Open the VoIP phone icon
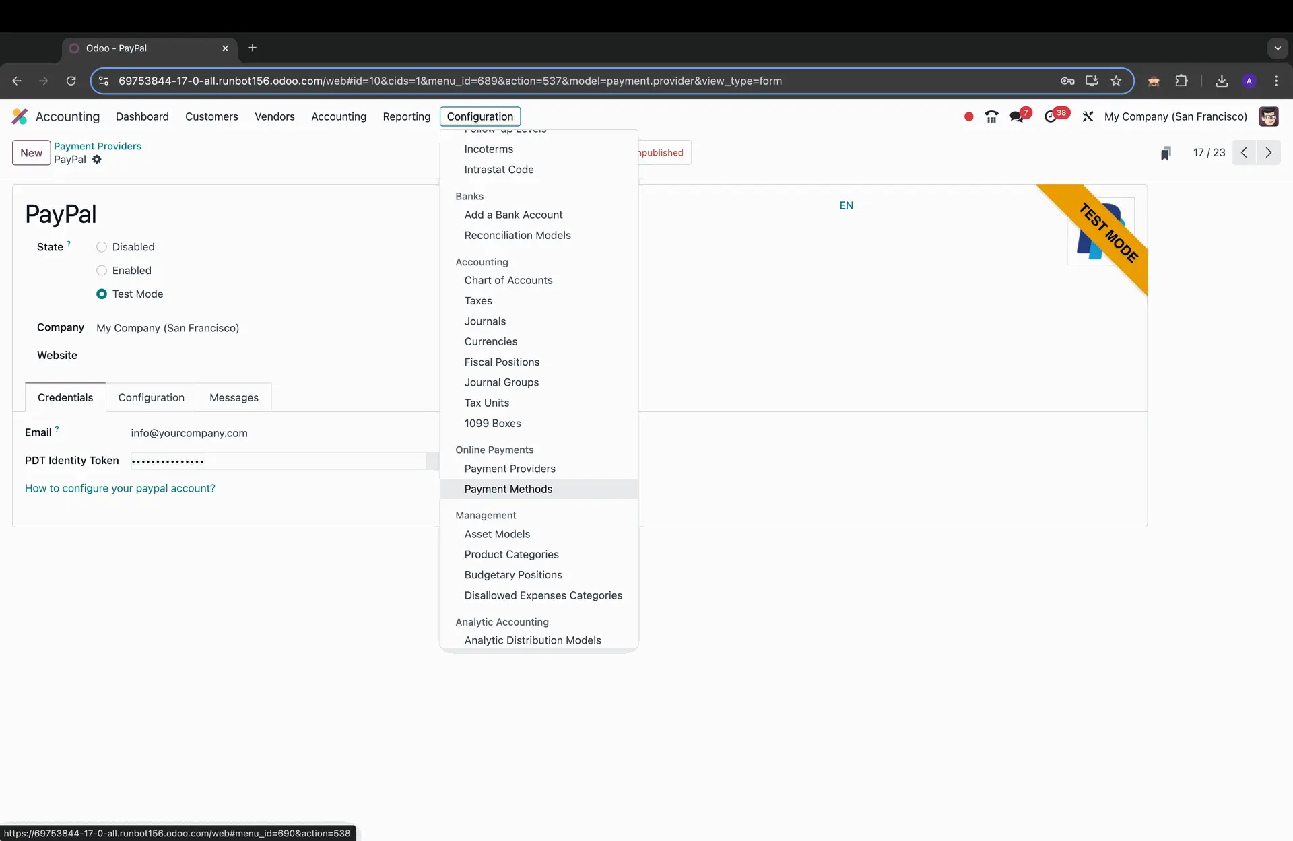 pyautogui.click(x=991, y=116)
